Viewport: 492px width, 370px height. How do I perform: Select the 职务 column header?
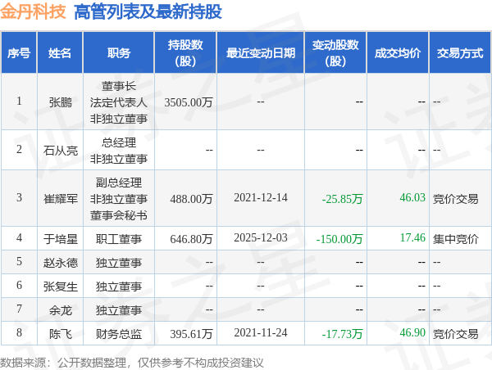119,52
